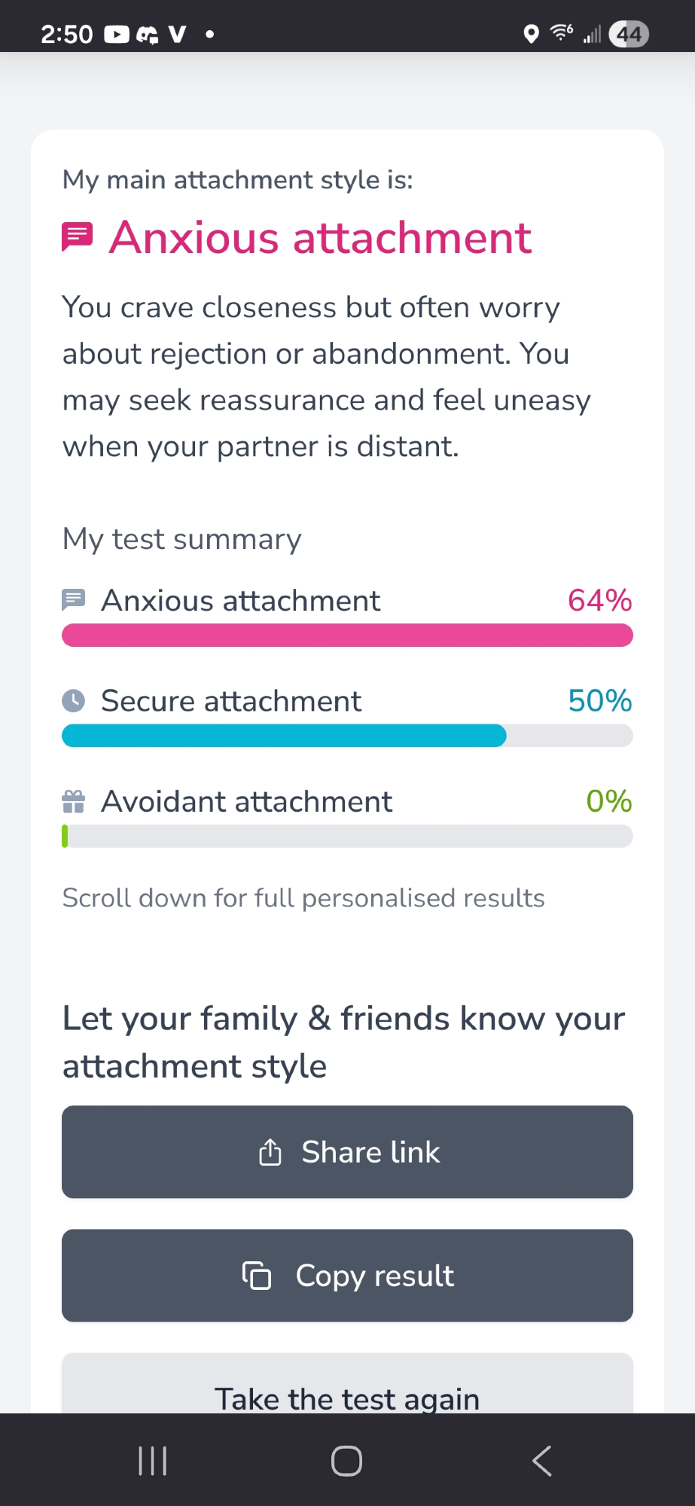Tap the location pin status icon

pos(531,34)
